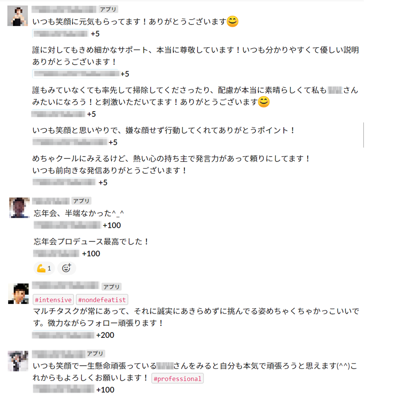Viewport: 404px width, 416px height.
Task: Click the アプリ badge beside the top sender
Action: tap(108, 9)
